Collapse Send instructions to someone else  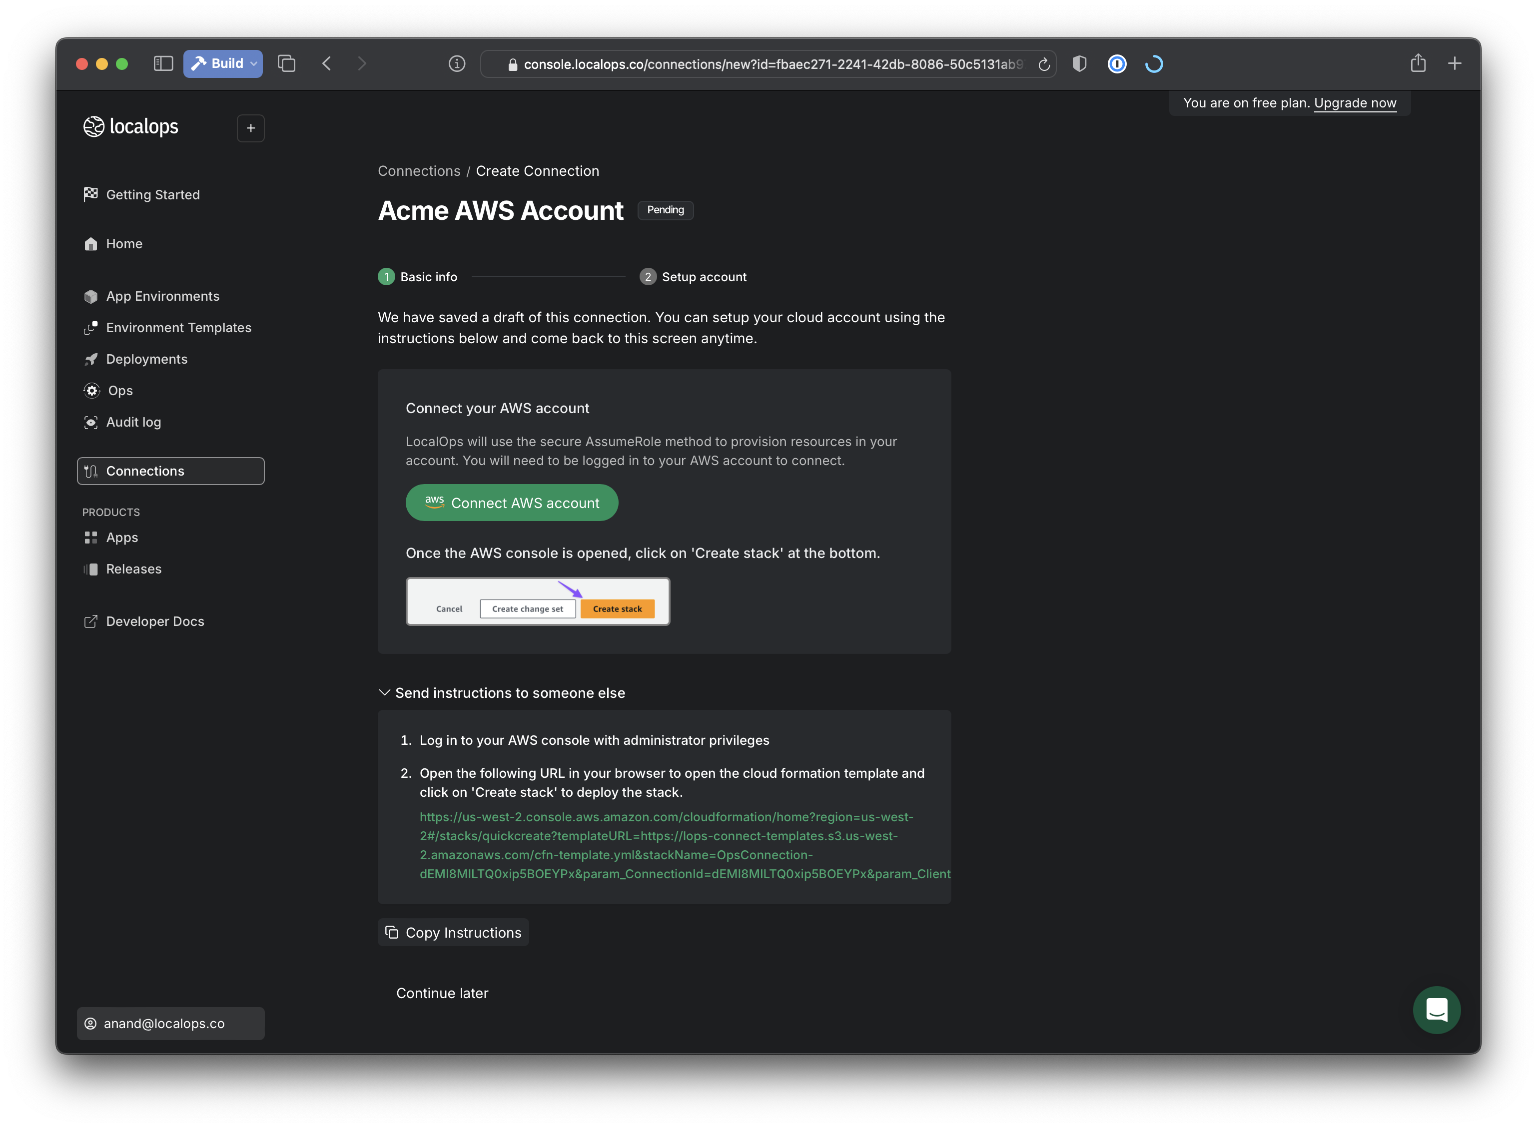[x=501, y=693]
